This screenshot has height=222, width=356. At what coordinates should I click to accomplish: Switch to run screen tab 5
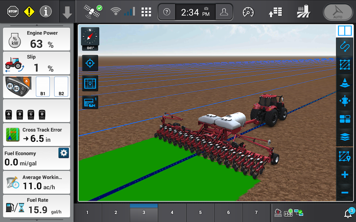(x=200, y=212)
